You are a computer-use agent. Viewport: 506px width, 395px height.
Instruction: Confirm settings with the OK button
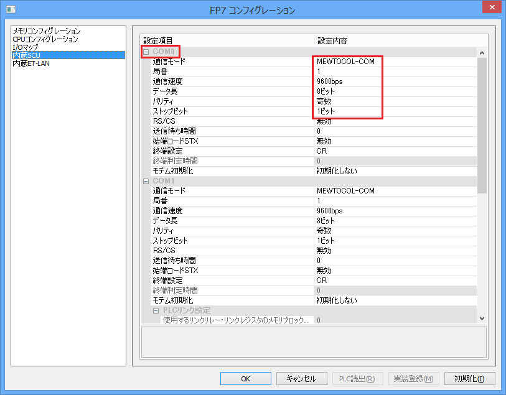click(x=245, y=378)
